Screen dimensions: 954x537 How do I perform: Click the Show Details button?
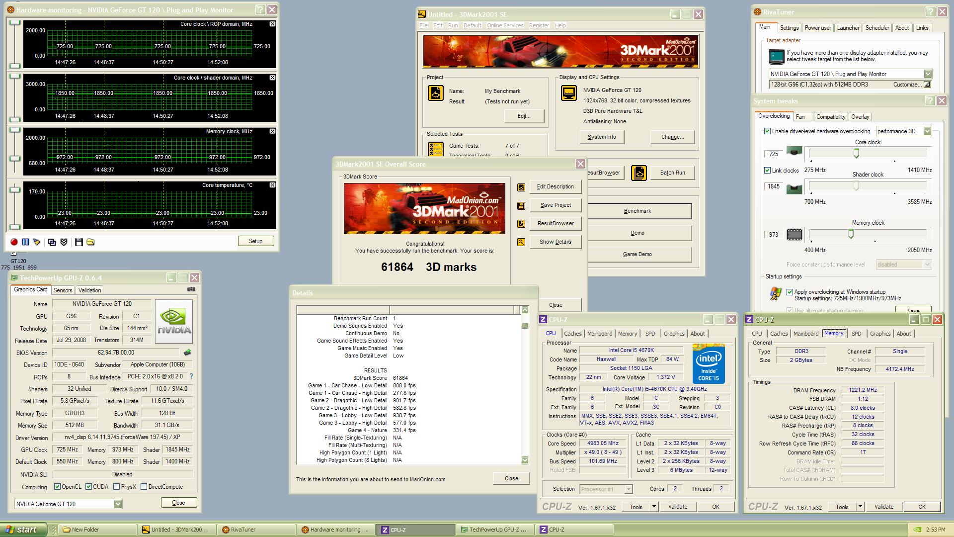click(556, 242)
